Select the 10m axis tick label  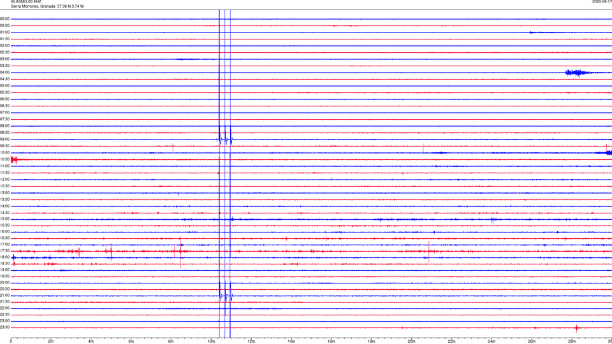pos(211,341)
